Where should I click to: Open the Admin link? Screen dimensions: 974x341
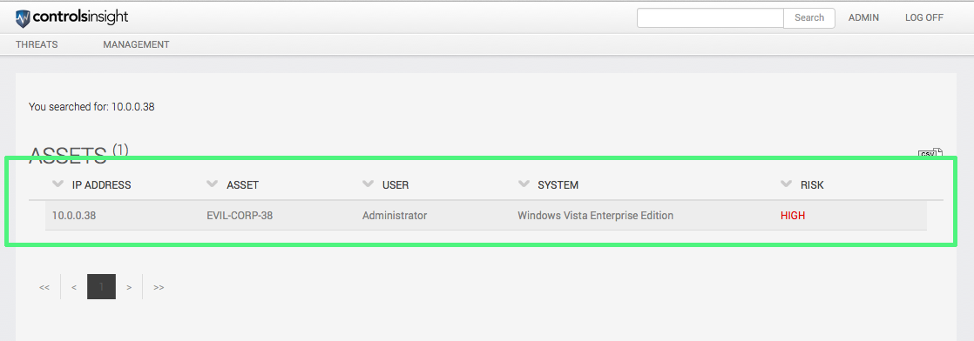pos(863,17)
